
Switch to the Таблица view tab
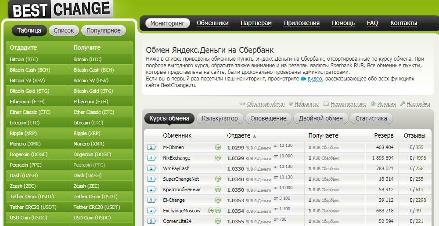[x=29, y=31]
